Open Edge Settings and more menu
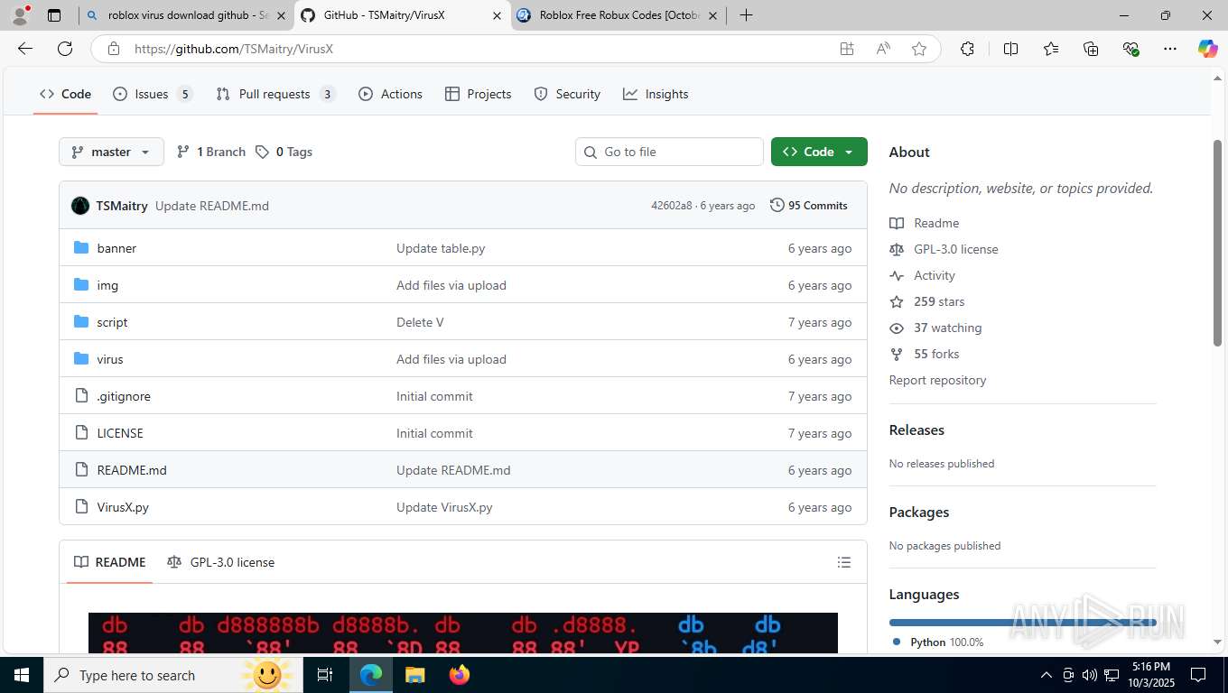Screen dimensions: 1228x693 [1170, 49]
